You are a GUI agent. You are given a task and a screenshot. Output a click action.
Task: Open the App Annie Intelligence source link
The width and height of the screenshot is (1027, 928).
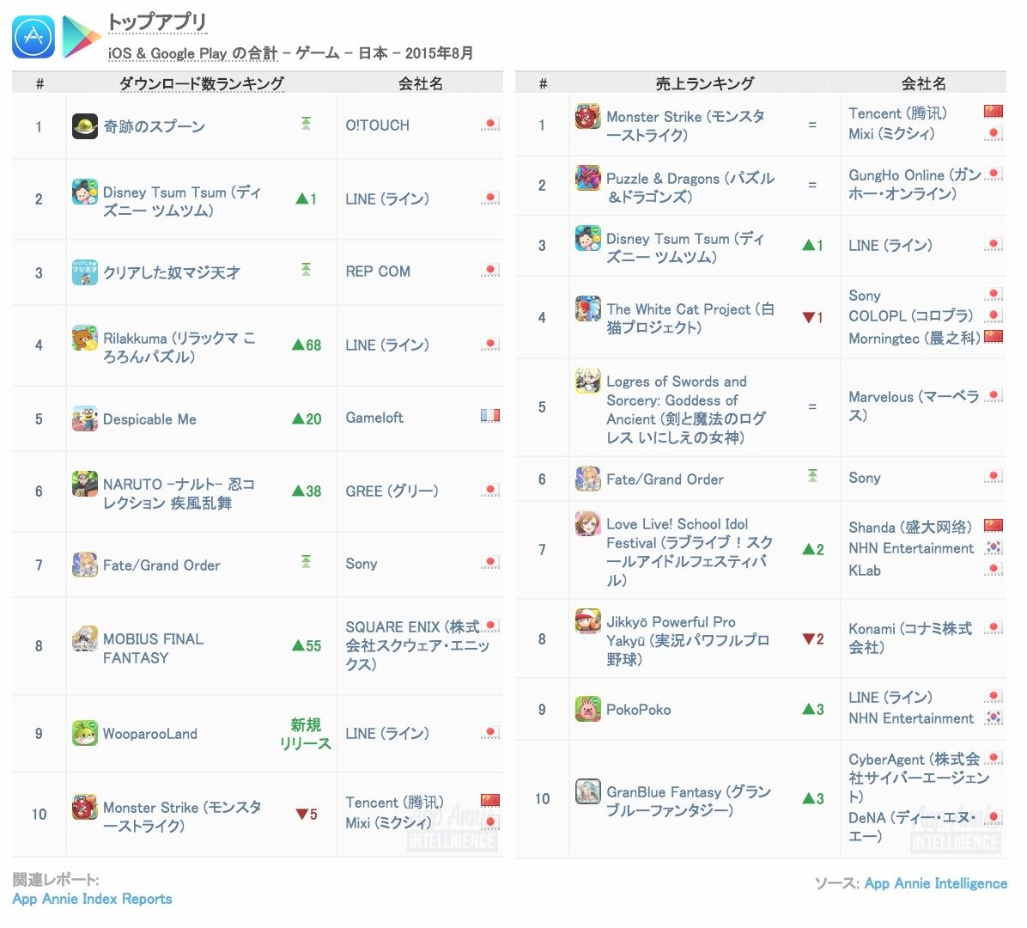click(x=935, y=883)
